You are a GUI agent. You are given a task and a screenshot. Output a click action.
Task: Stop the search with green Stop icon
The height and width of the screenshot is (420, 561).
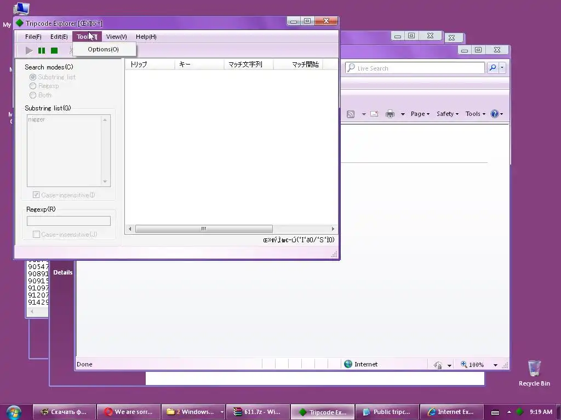click(54, 51)
